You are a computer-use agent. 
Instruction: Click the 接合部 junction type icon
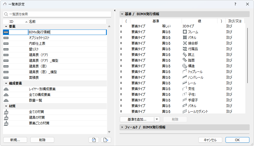click(x=185, y=43)
